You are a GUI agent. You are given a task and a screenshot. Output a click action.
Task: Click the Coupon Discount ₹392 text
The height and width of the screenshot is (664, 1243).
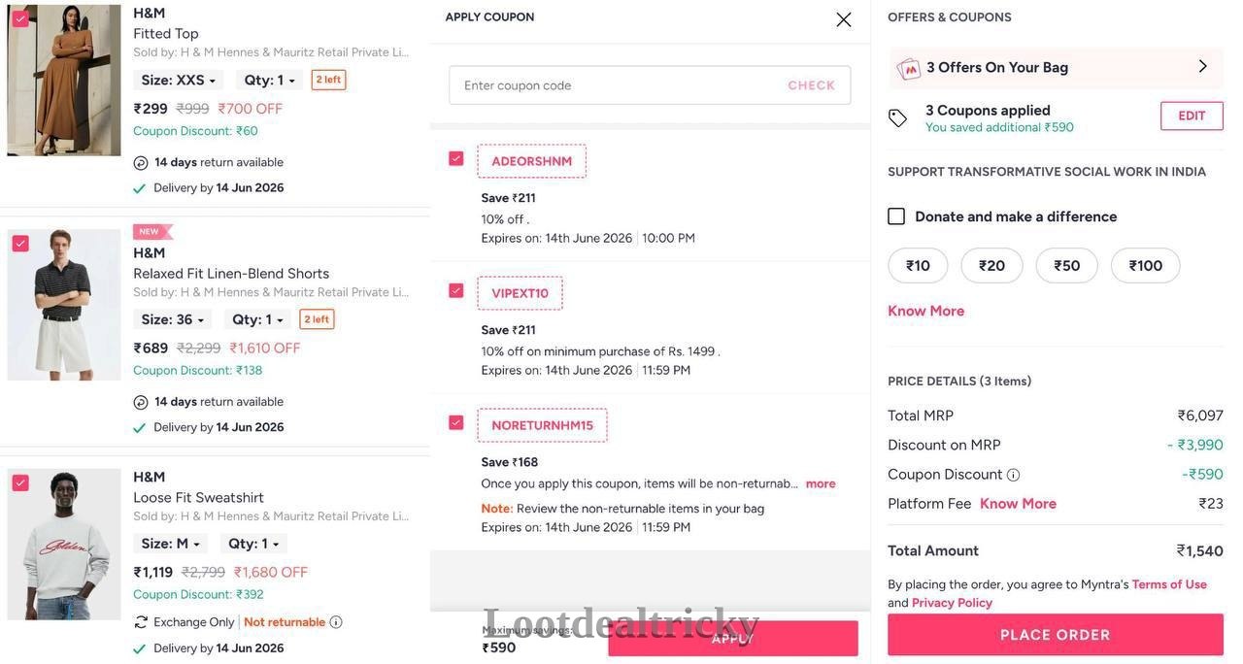198,595
